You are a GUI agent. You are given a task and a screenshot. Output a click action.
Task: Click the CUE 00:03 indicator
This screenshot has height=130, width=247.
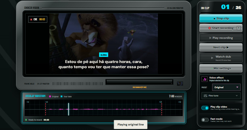[38, 19]
